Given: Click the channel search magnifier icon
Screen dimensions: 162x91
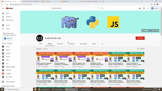Looking at the screenshot, I should click(x=102, y=44).
